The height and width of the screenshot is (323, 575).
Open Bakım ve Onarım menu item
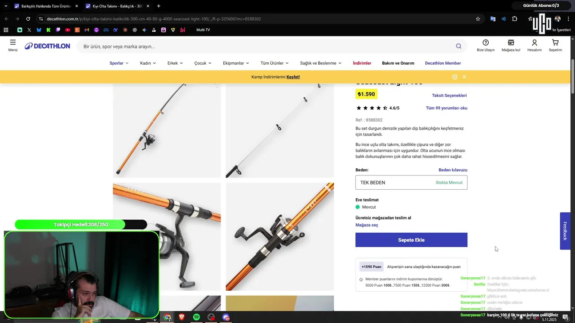pos(398,63)
